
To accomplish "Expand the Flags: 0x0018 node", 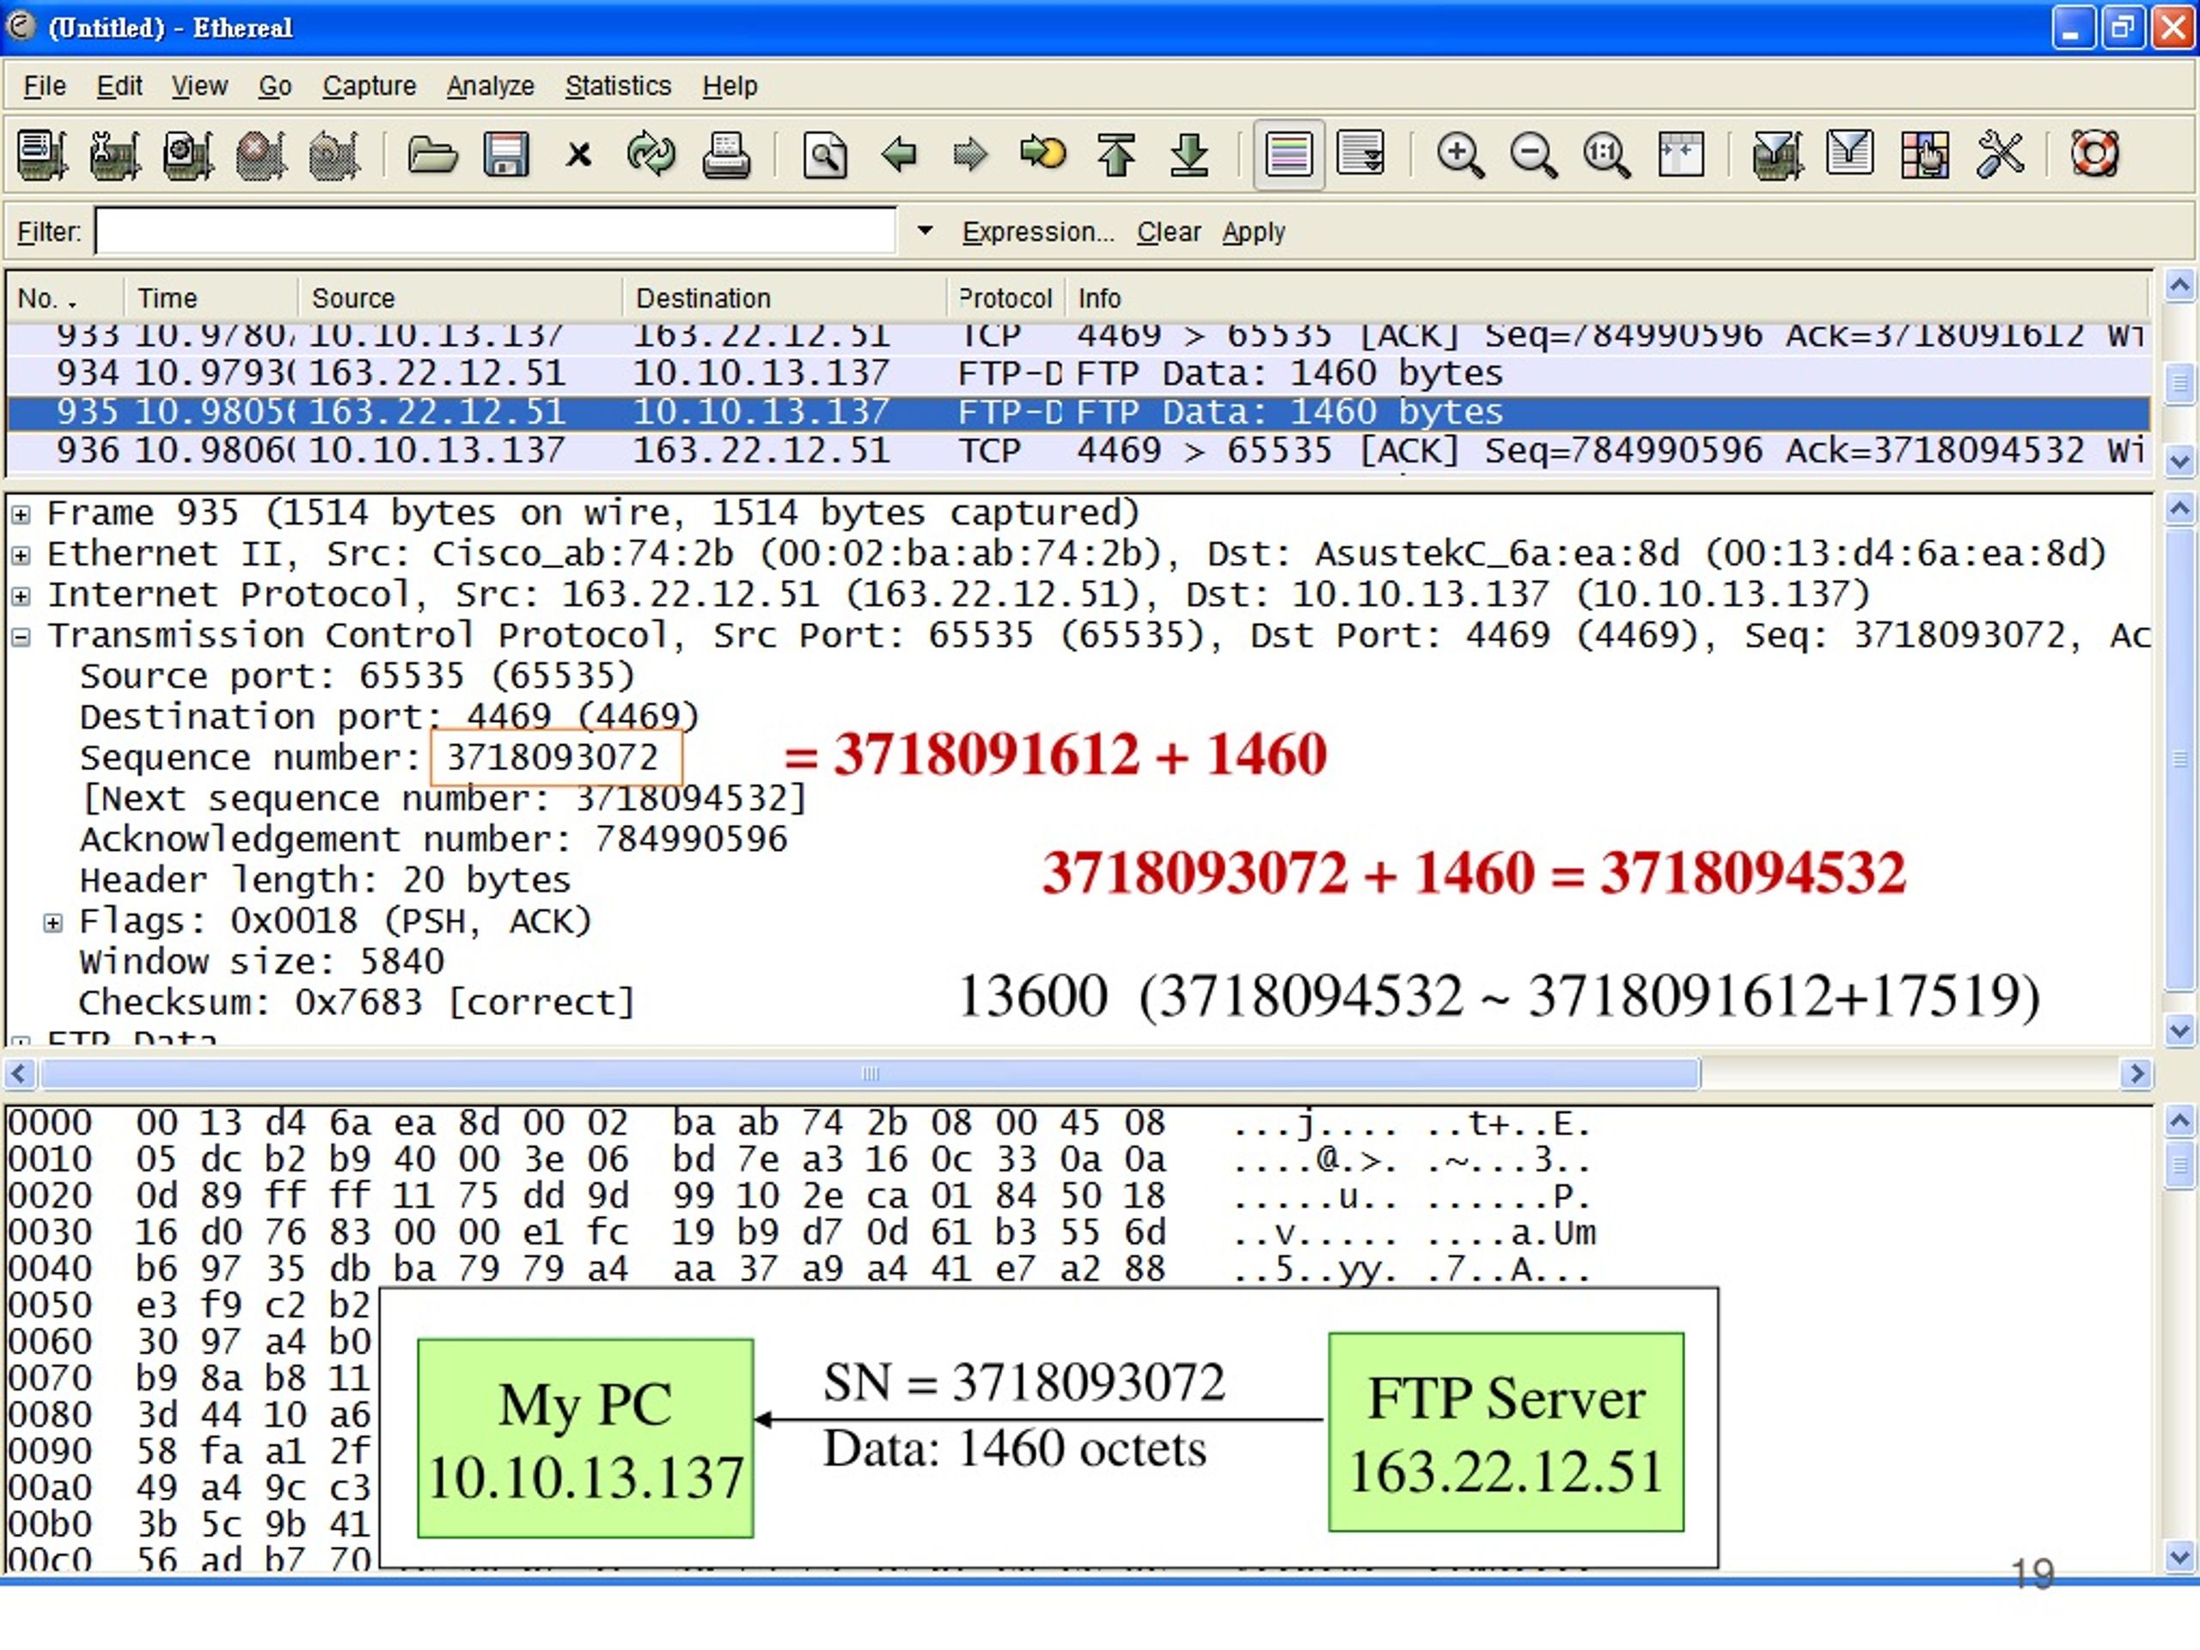I will [53, 924].
